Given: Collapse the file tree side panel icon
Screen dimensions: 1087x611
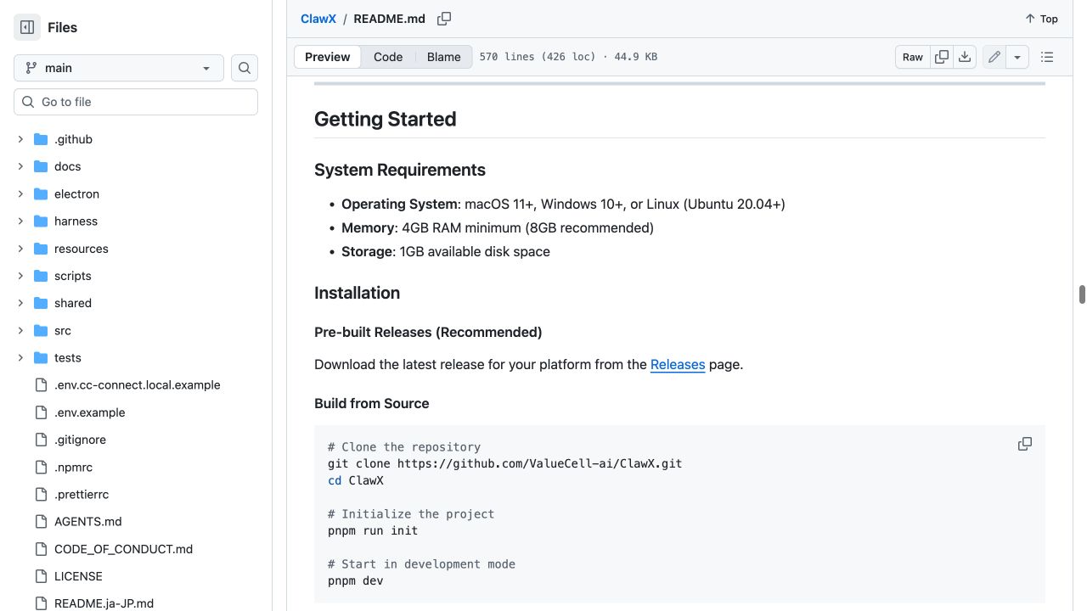Looking at the screenshot, I should click(27, 27).
